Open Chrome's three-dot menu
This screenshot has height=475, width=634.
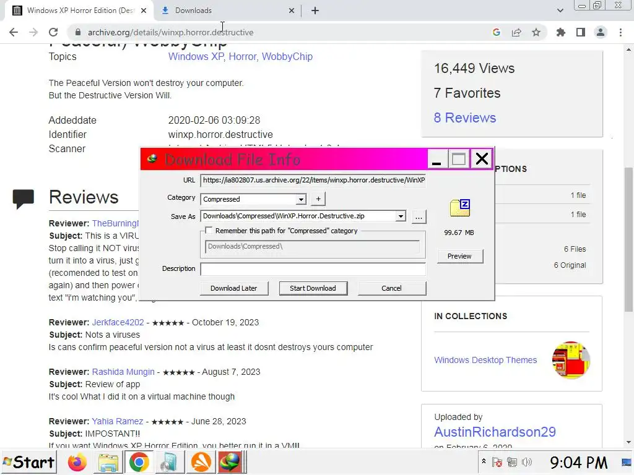click(620, 32)
